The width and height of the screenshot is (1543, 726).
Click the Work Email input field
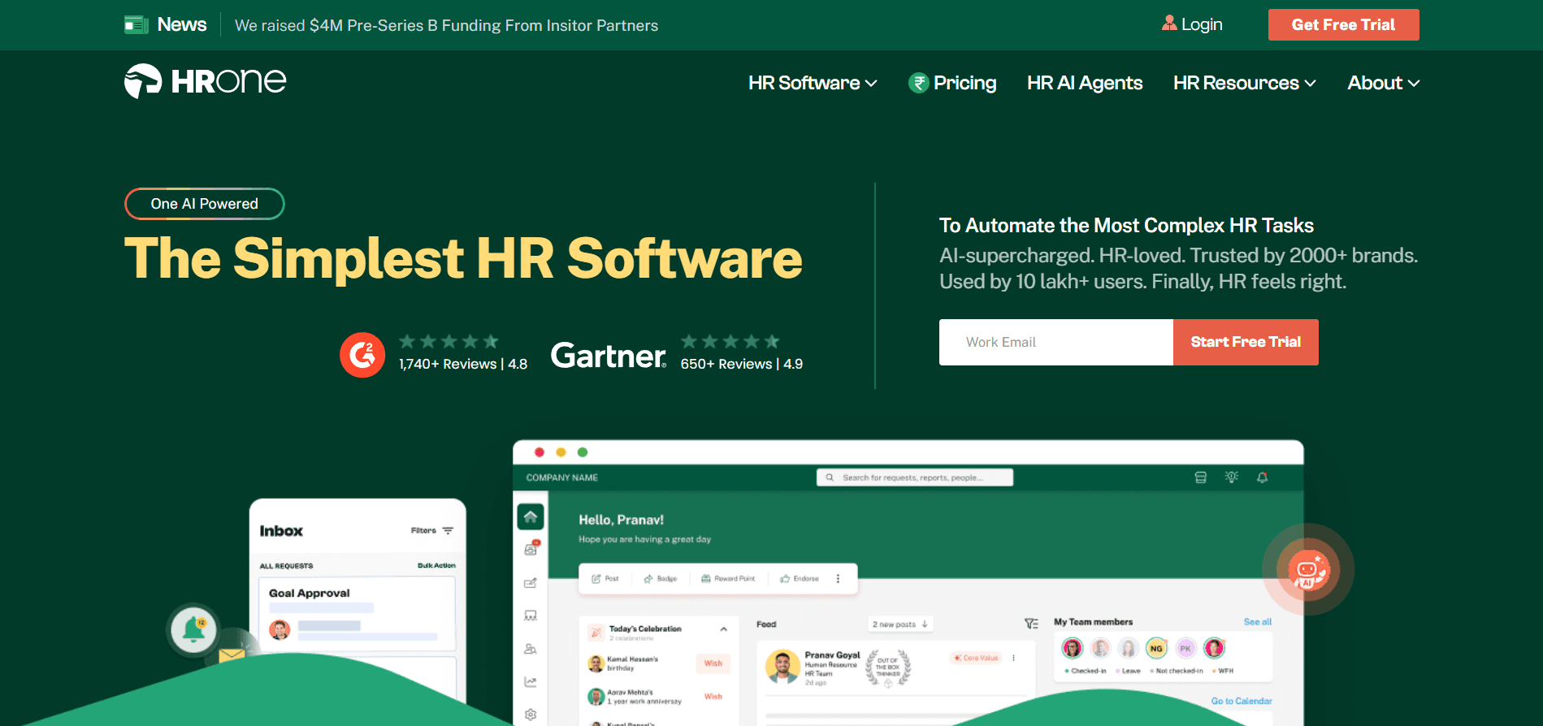point(1055,342)
